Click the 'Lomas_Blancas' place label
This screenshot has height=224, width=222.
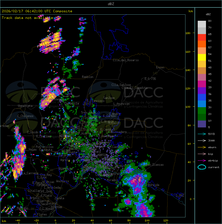coord(153,165)
